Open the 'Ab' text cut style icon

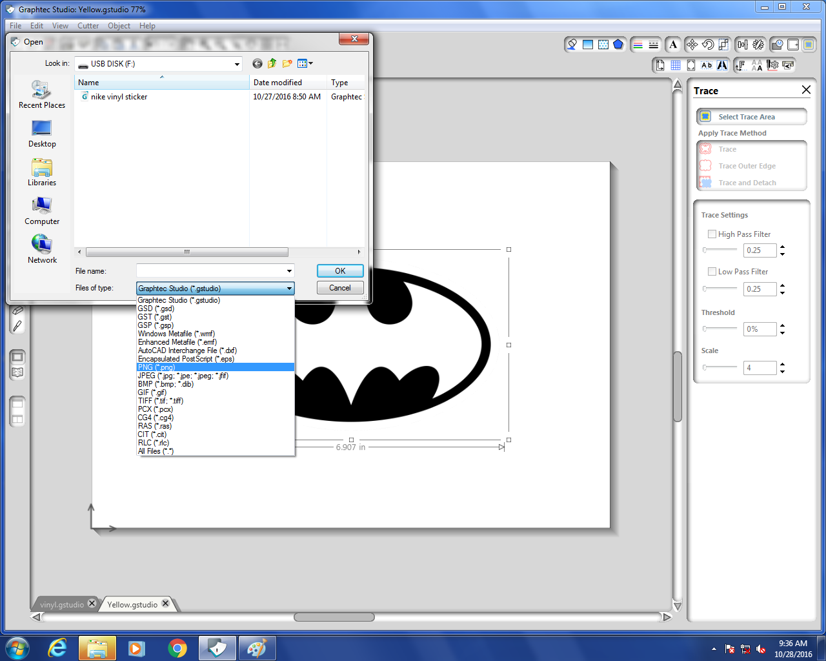click(x=707, y=65)
